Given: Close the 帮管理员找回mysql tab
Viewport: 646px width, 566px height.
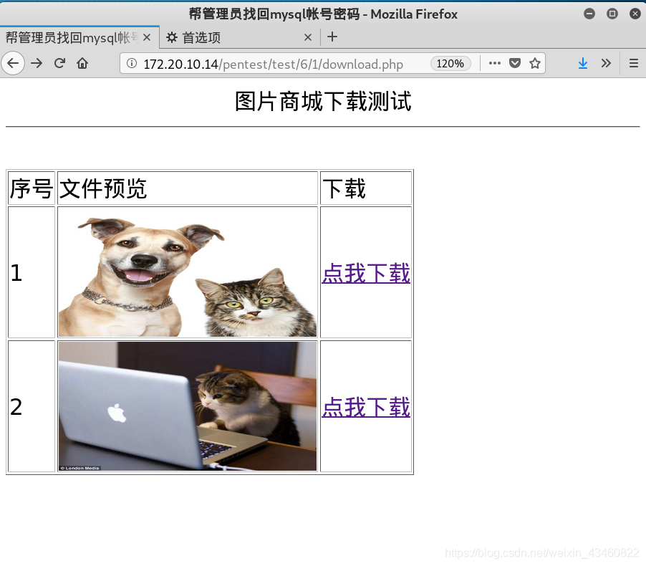Looking at the screenshot, I should (147, 37).
